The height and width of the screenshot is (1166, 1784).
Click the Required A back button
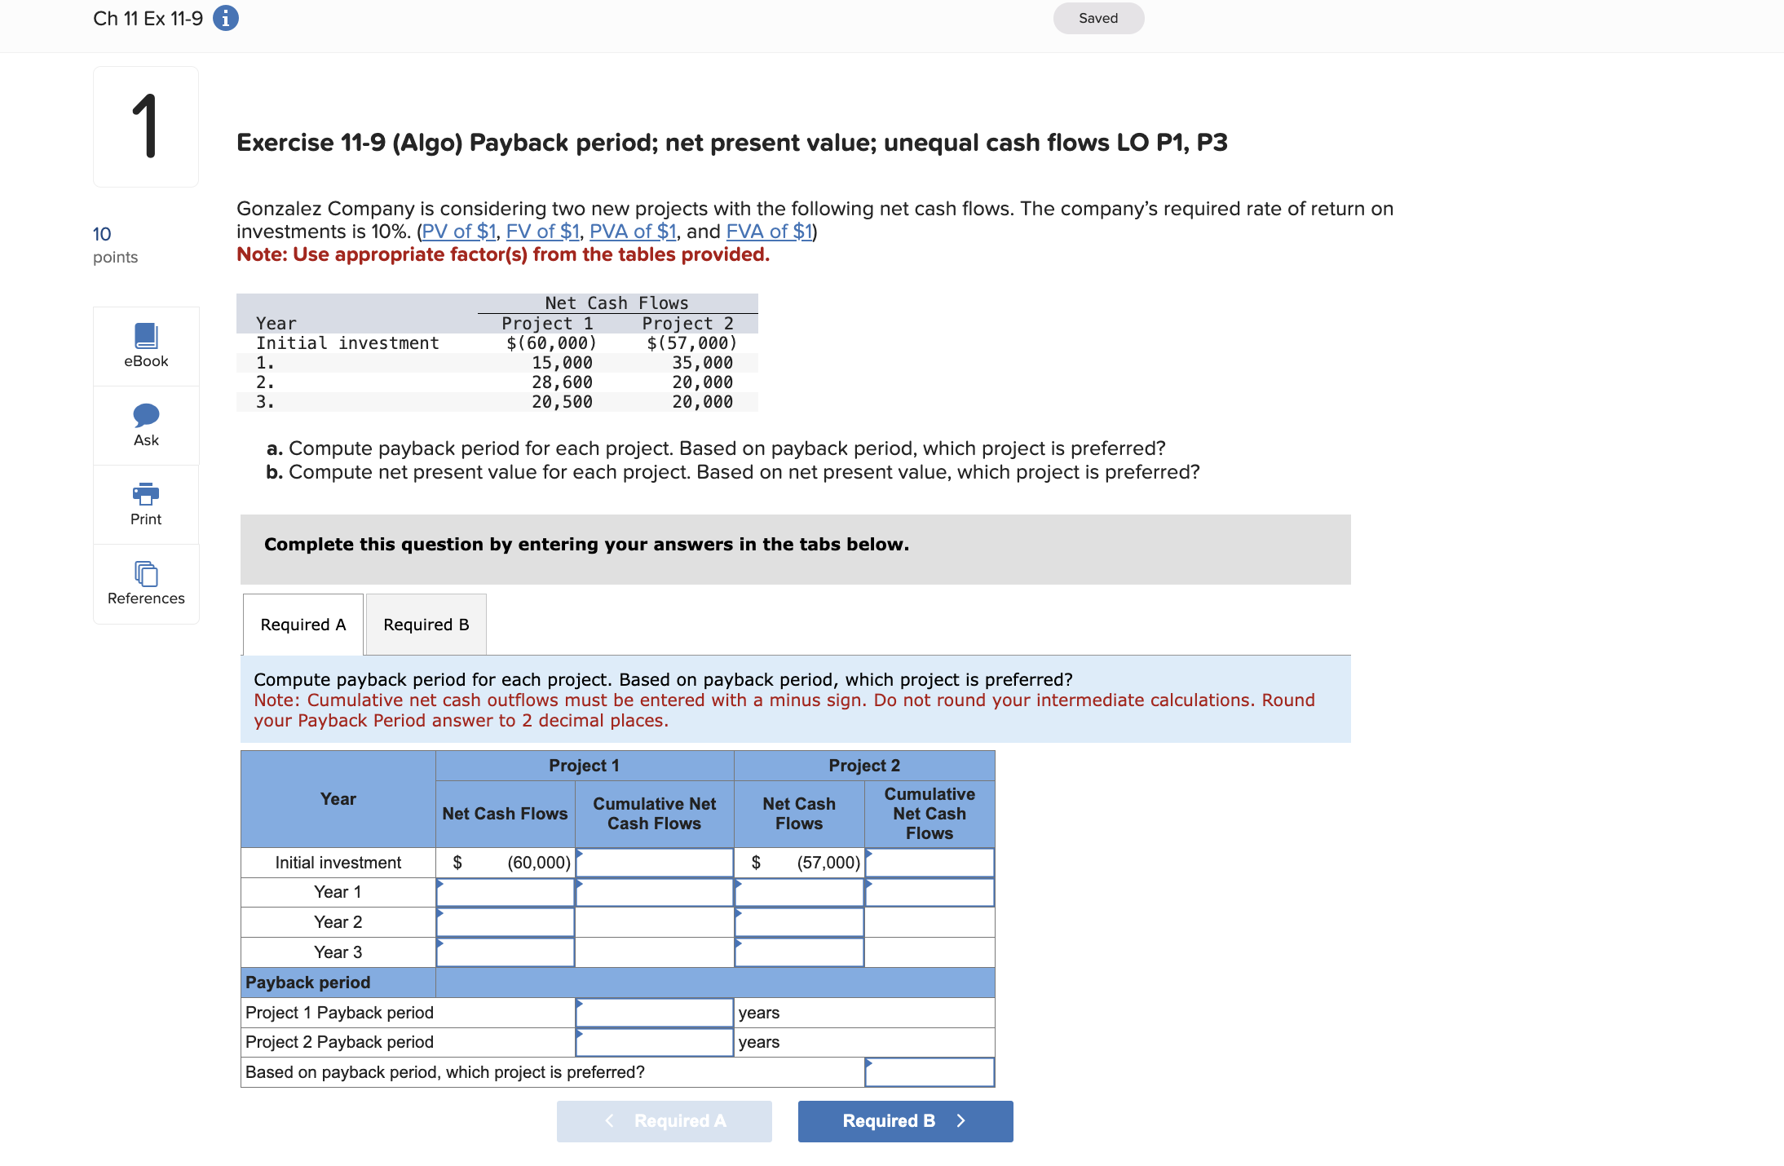(664, 1120)
